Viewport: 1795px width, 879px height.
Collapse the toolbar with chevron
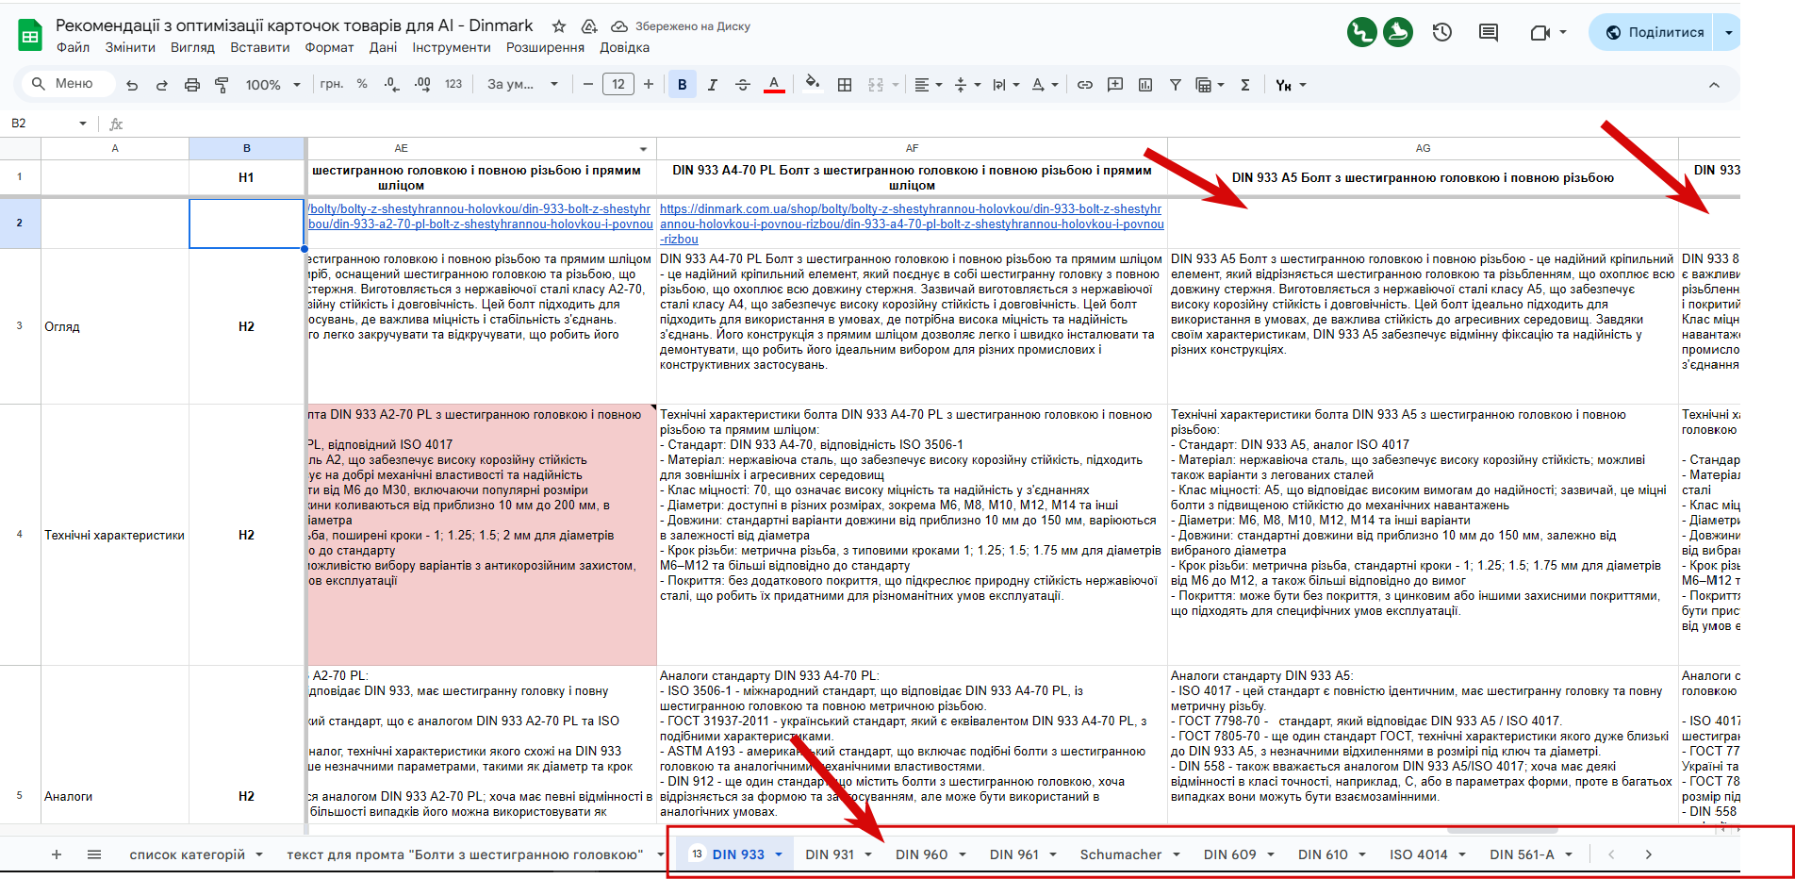1714,85
